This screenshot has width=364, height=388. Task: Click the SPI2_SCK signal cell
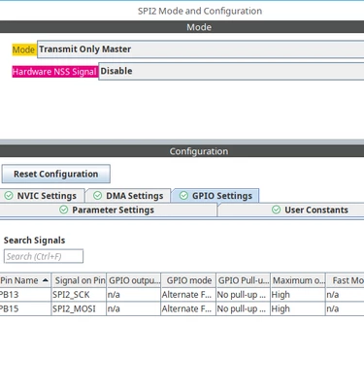pos(79,295)
